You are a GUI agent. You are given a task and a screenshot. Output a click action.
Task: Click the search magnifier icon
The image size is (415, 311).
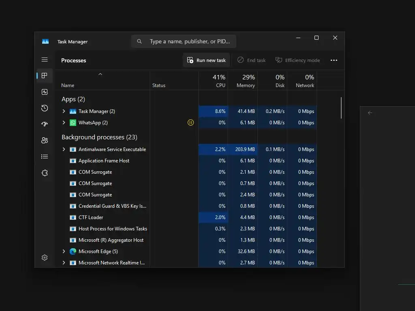(x=139, y=41)
